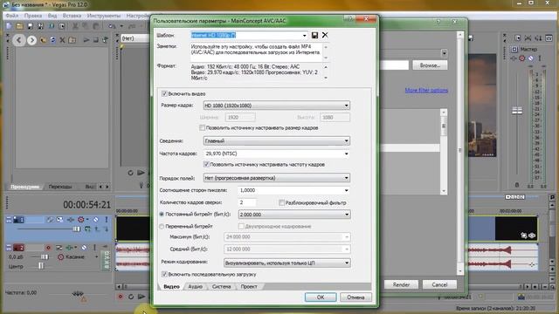The width and height of the screenshot is (559, 314).
Task: Toggle allow source to adjust frame rate
Action: coord(206,164)
